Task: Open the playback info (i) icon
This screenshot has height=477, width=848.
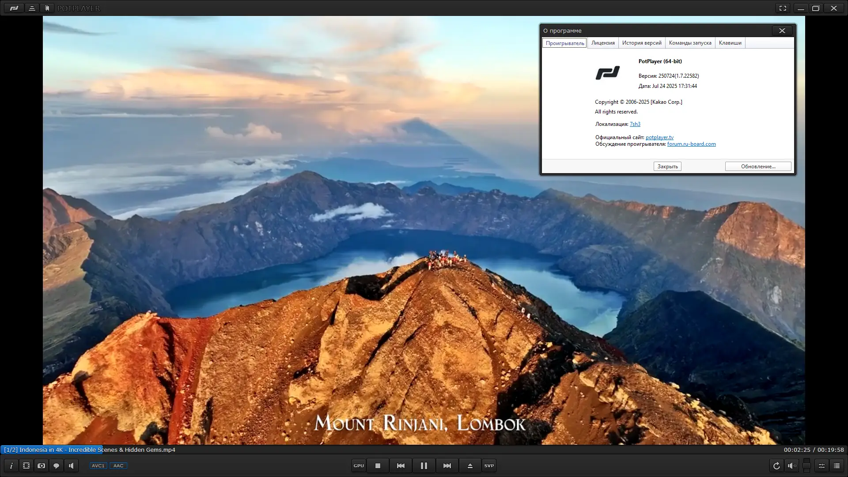Action: [11, 466]
